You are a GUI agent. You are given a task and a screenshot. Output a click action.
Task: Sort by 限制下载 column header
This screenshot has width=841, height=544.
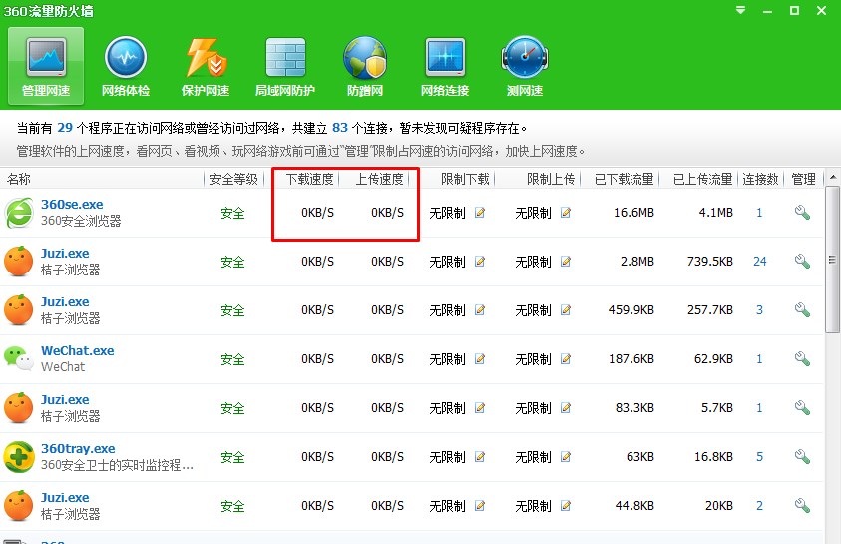tap(465, 179)
